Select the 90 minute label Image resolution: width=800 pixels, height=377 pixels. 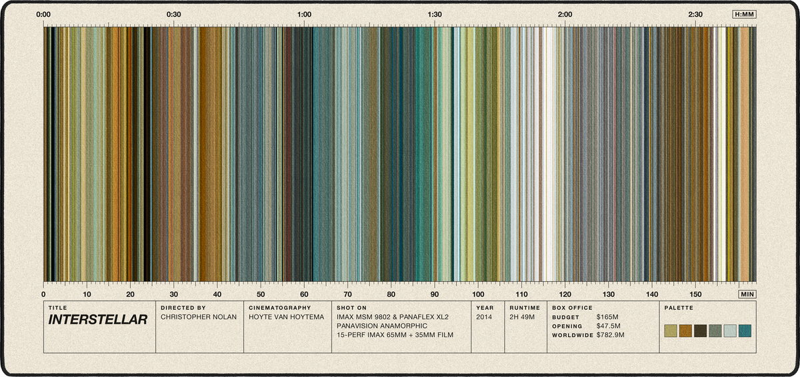point(435,294)
